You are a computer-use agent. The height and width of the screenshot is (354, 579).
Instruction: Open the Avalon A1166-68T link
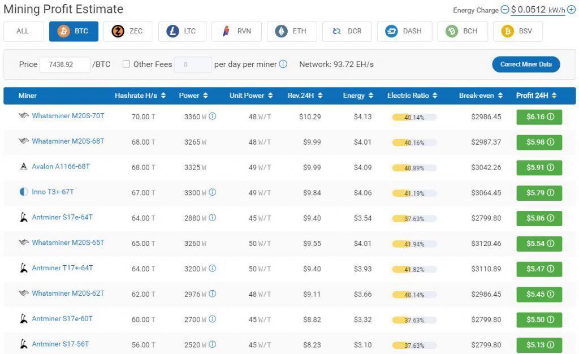coord(61,167)
